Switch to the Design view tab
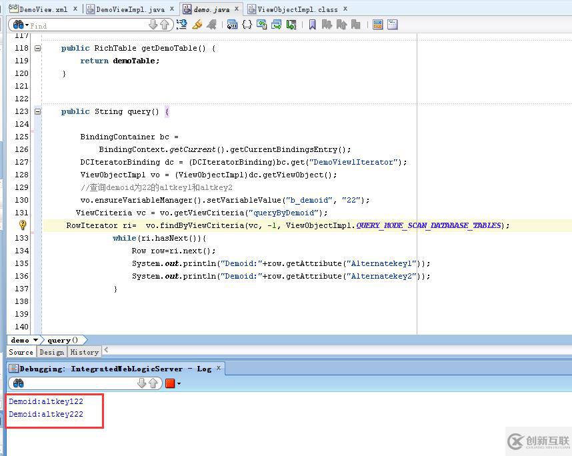 click(52, 352)
